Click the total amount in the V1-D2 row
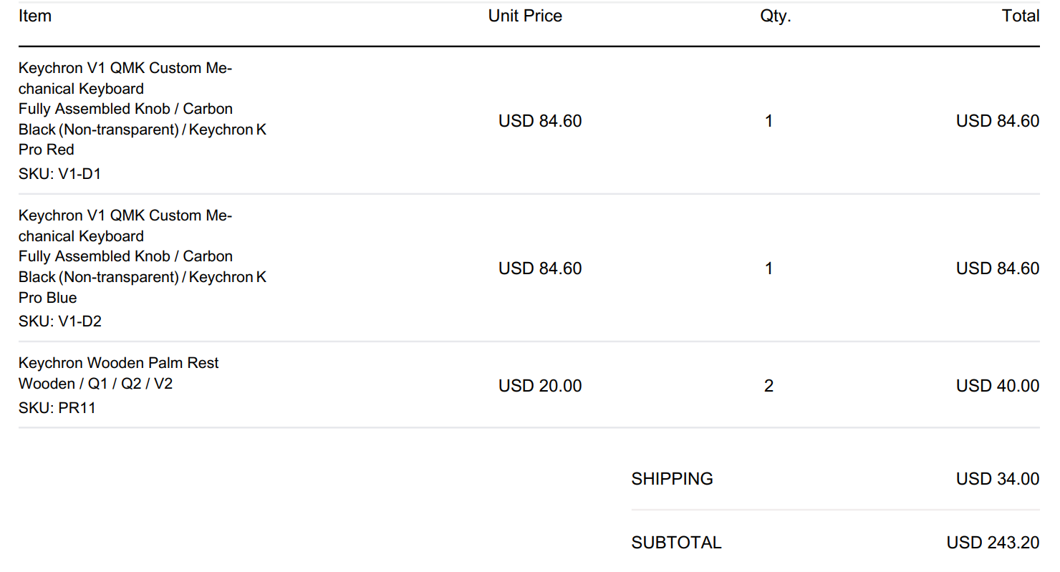Image resolution: width=1060 pixels, height=572 pixels. coord(997,268)
